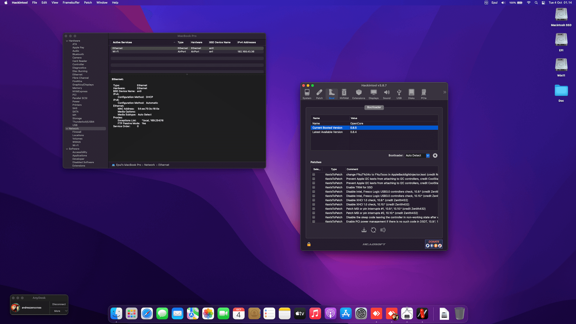Toggle checkbox for Enable PCI power management patch
The width and height of the screenshot is (576, 324).
point(313,221)
